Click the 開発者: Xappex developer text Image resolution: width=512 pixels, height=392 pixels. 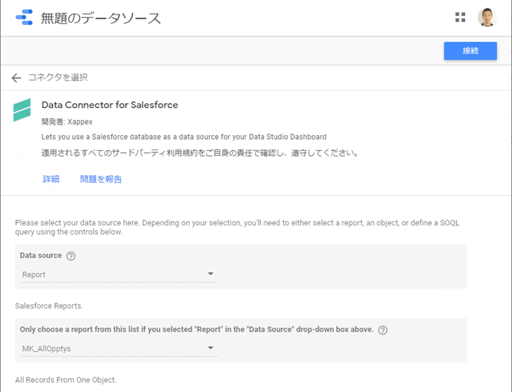(66, 122)
